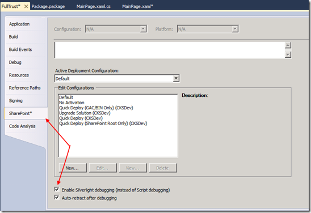This screenshot has height=213, width=311.
Task: Click the scroll down arrow in text box
Action: pos(288,54)
